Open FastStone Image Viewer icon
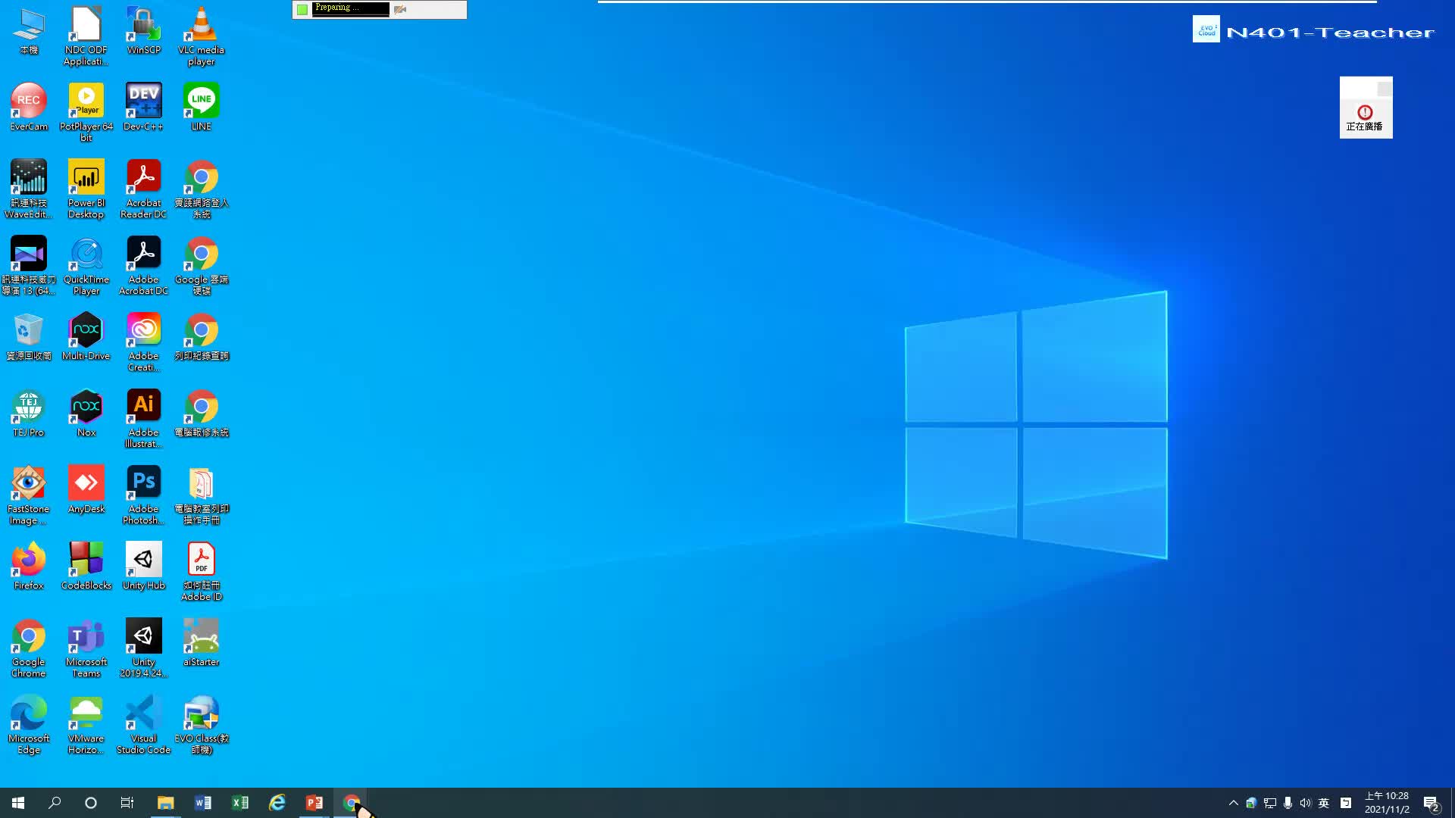The image size is (1455, 818). 29,495
